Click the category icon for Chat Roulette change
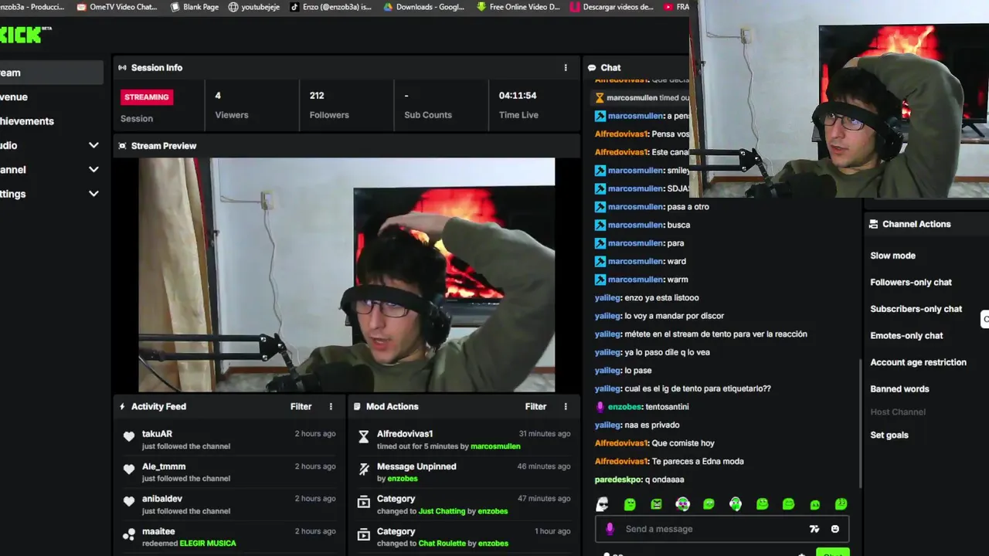This screenshot has width=989, height=556. coord(363,534)
